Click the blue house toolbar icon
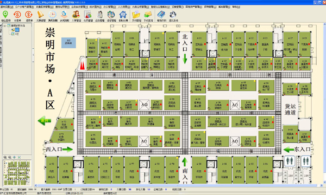Image resolution: width=326 pixels, height=195 pixels. coord(123,15)
